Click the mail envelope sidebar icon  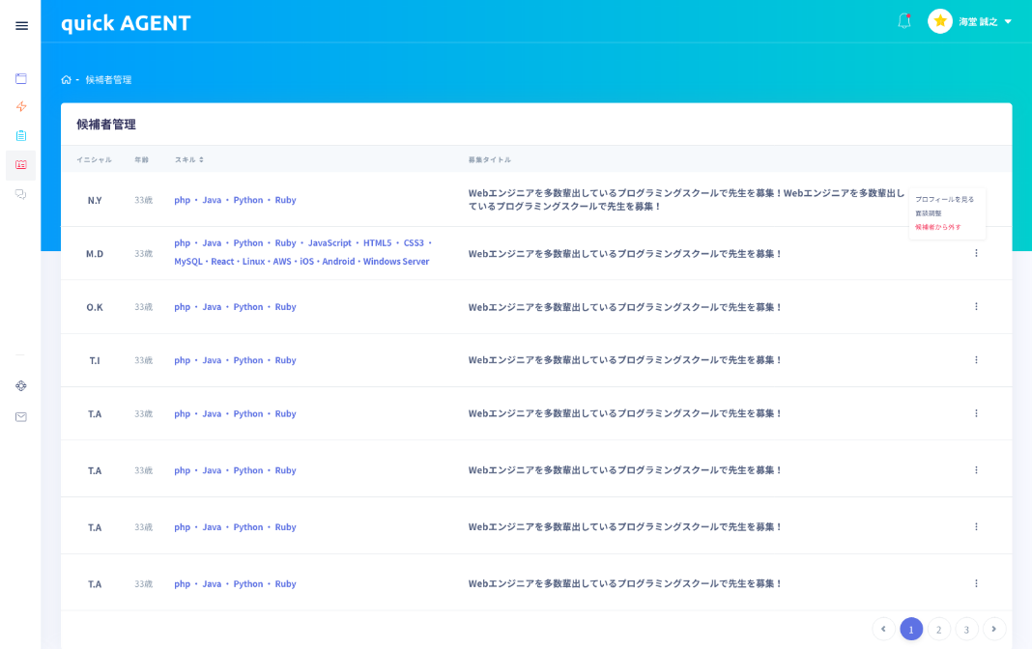click(21, 417)
